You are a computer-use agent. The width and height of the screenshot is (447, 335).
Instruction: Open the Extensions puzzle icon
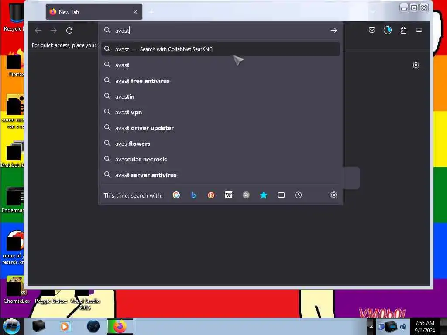point(403,30)
